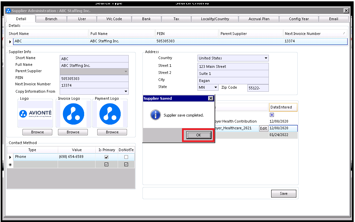Screen dimensions: 355x222
Task: Close the Supplier Administration window
Action: coord(346,10)
